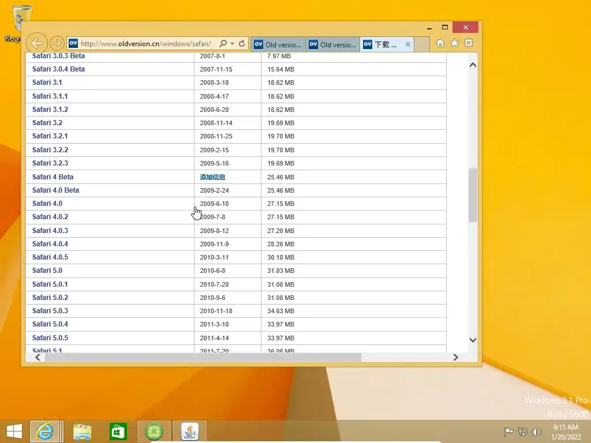Open the Safari 5.0.1 link
591x443 pixels.
point(50,284)
